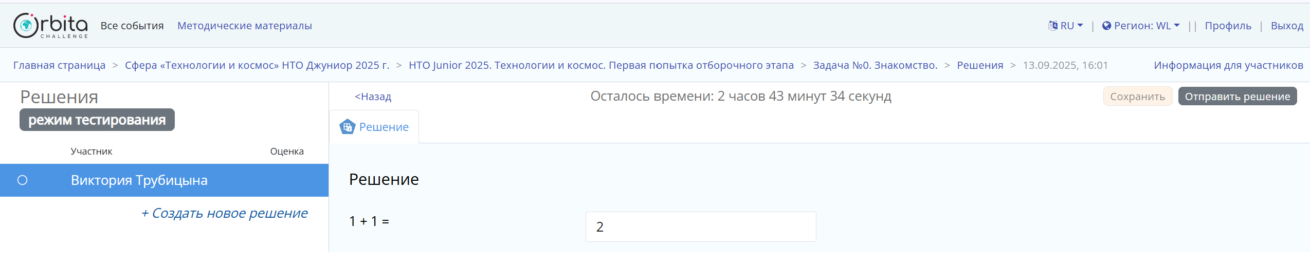Open the Все события menu item
Viewport: 1310px width, 265px height.
132,26
